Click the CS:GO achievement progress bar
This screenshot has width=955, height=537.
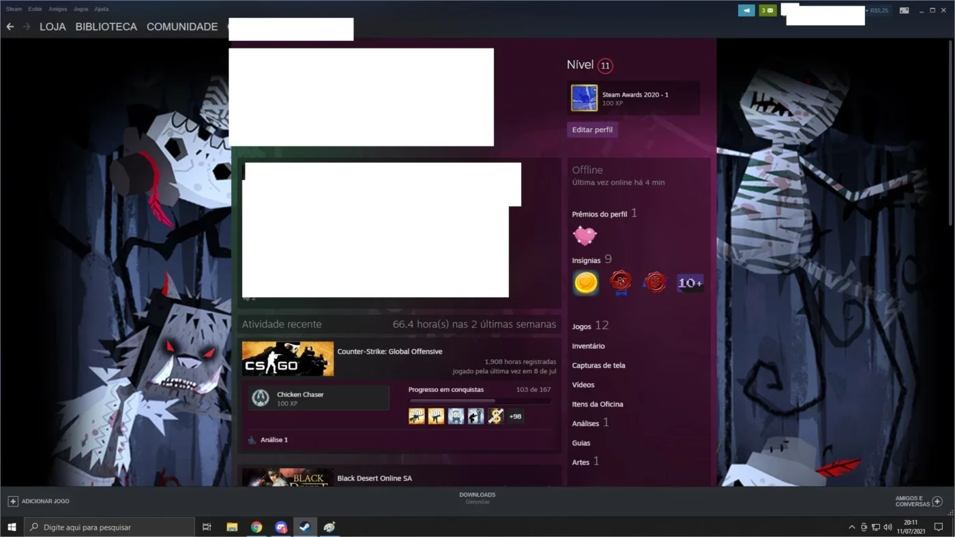pos(480,401)
